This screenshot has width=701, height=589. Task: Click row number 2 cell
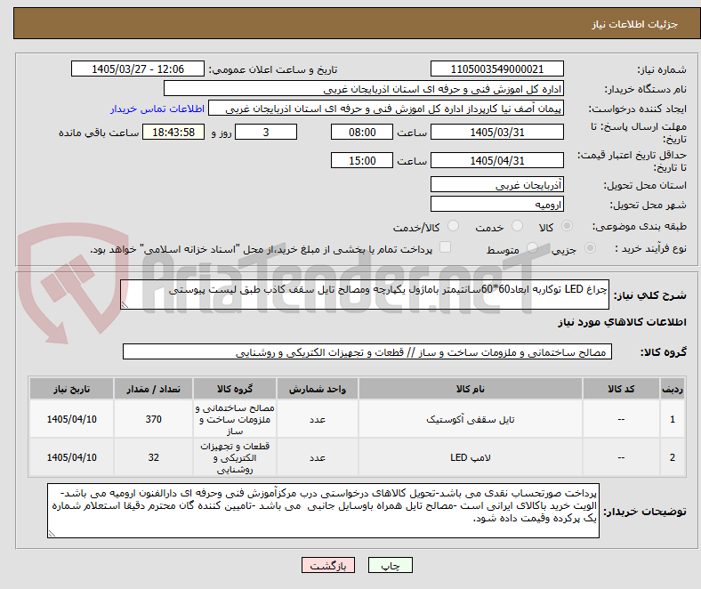tap(672, 457)
